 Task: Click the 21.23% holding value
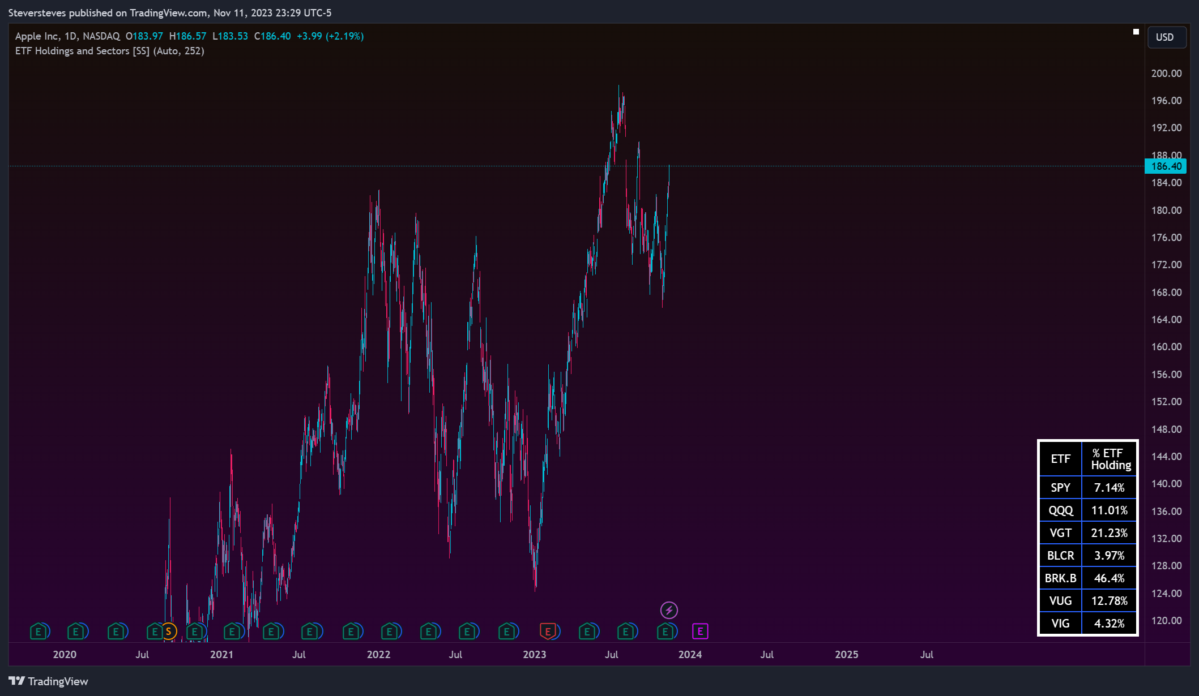[1110, 533]
